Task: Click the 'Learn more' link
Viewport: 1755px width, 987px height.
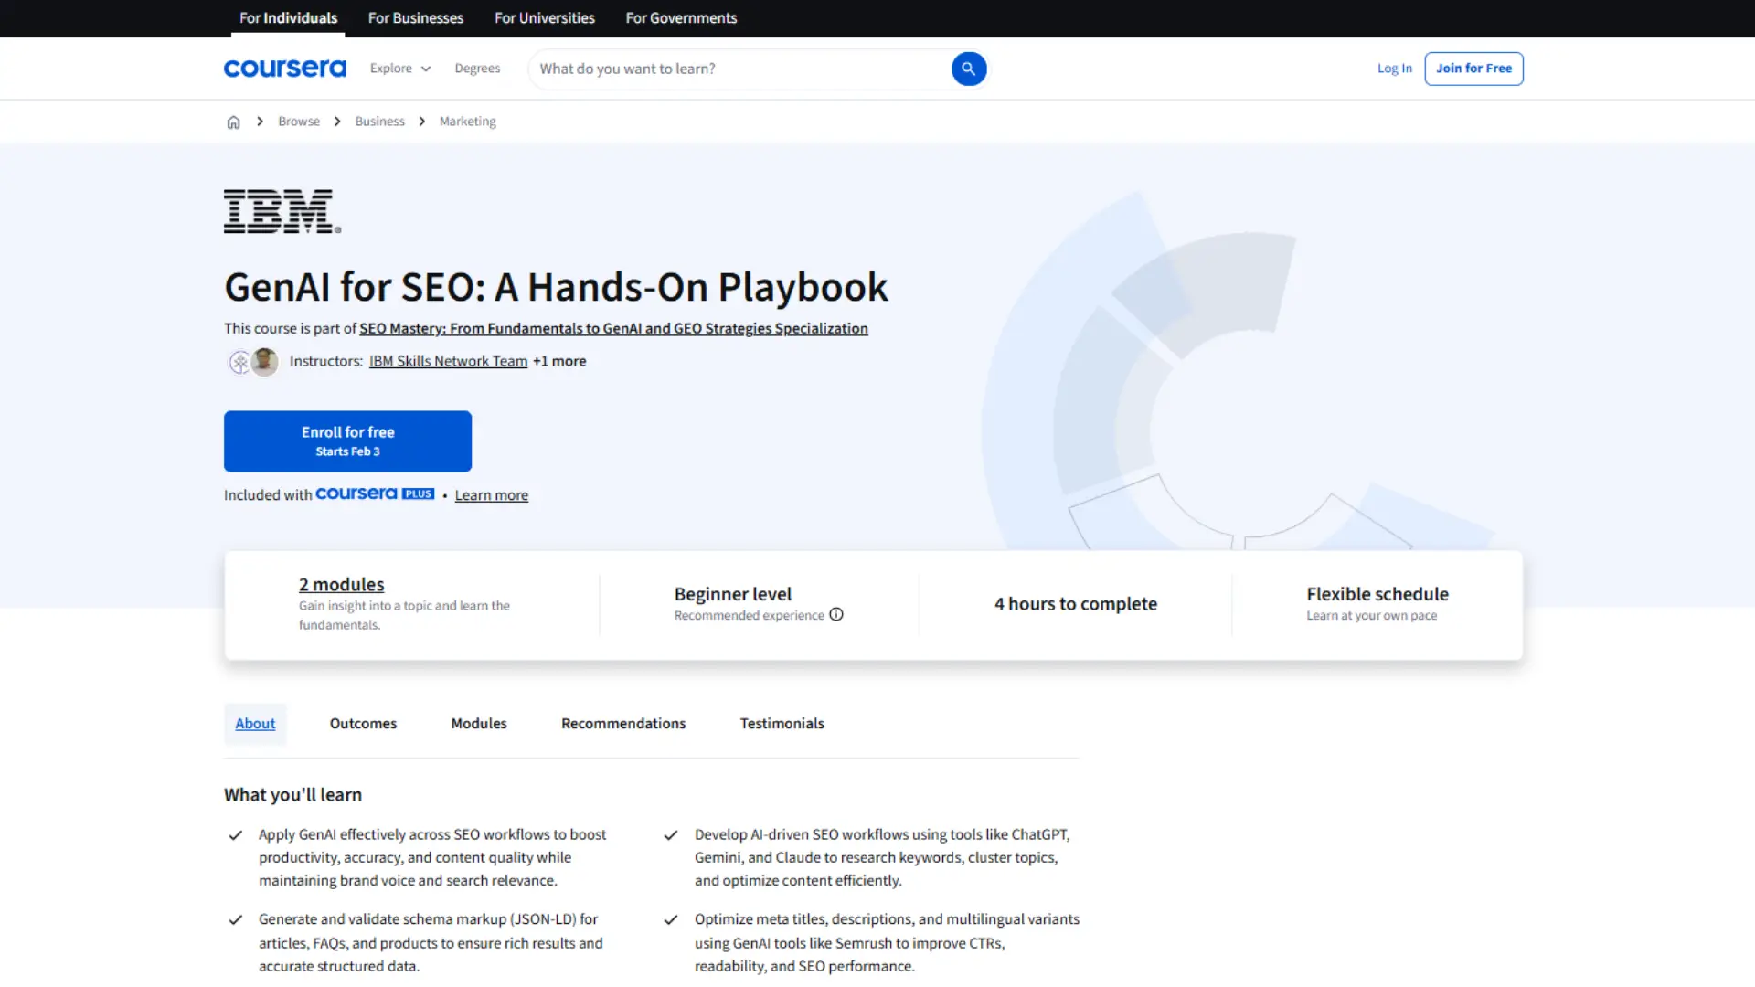Action: pyautogui.click(x=491, y=494)
